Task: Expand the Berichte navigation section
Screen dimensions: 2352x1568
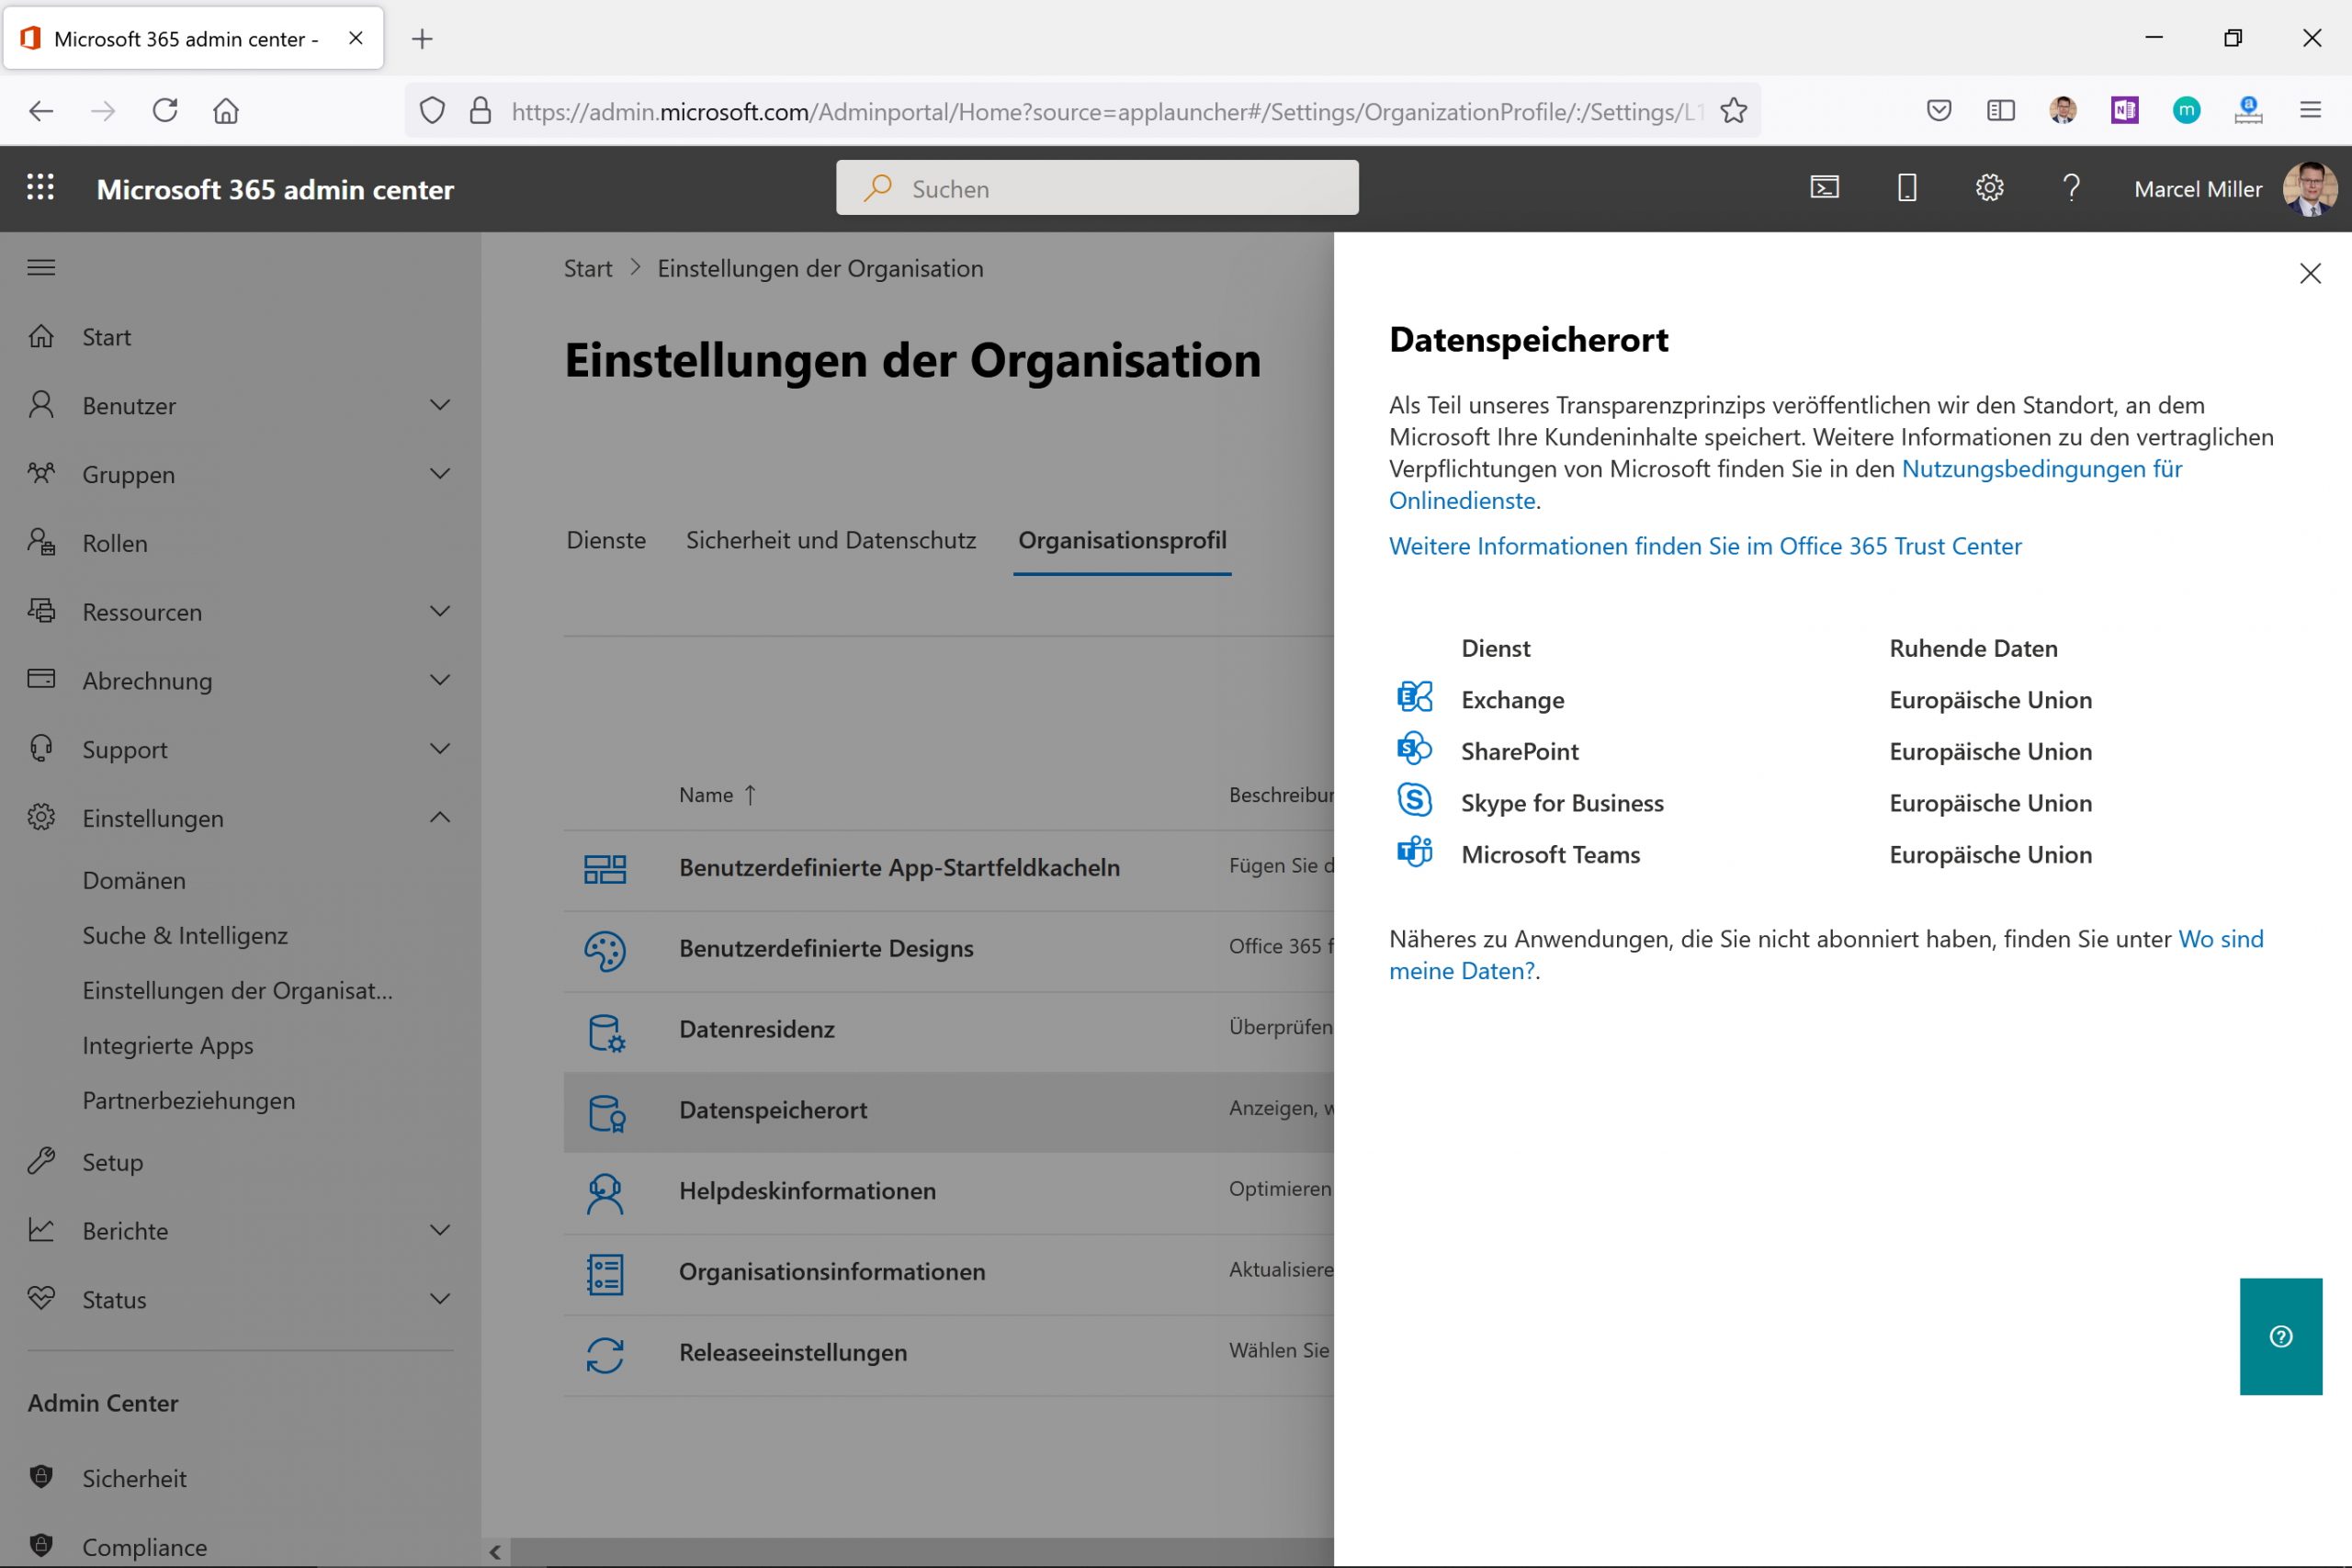Action: click(439, 1230)
